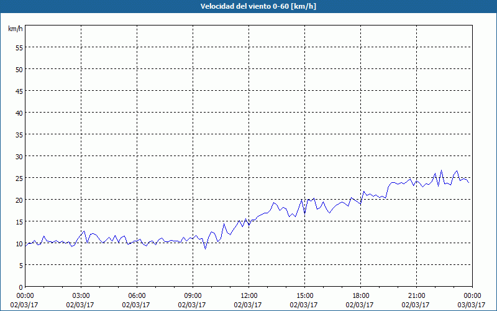
Task: Click the x-axis time label 18:00
Action: point(361,296)
